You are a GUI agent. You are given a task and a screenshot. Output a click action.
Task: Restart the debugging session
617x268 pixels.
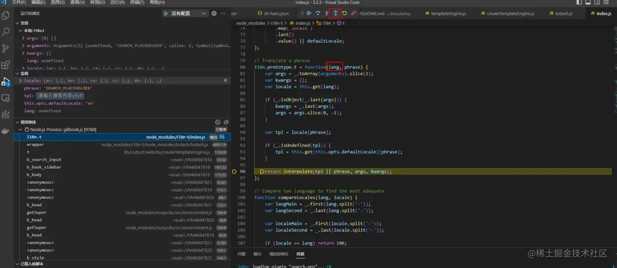tap(344, 13)
